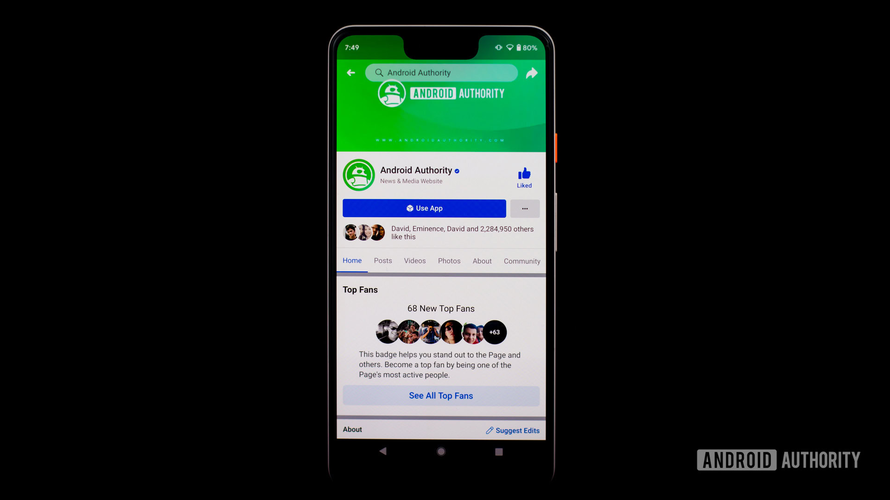Toggle the Liked button to unlike
This screenshot has height=500, width=890.
coord(524,176)
